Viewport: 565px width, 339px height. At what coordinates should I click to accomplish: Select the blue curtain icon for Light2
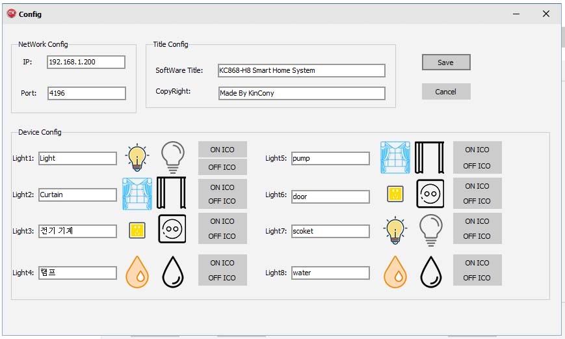click(x=137, y=193)
